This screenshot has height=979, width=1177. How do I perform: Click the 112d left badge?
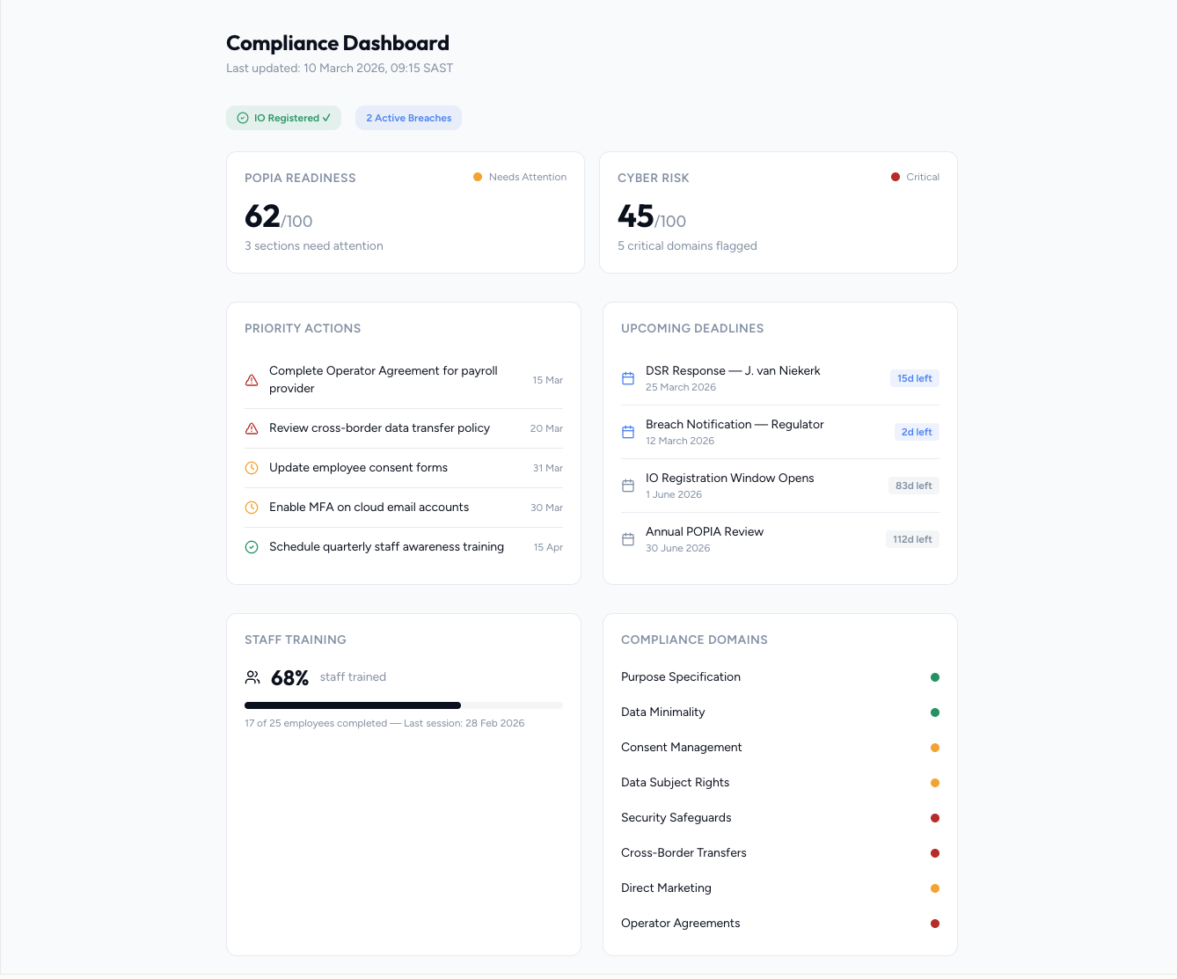pos(912,539)
